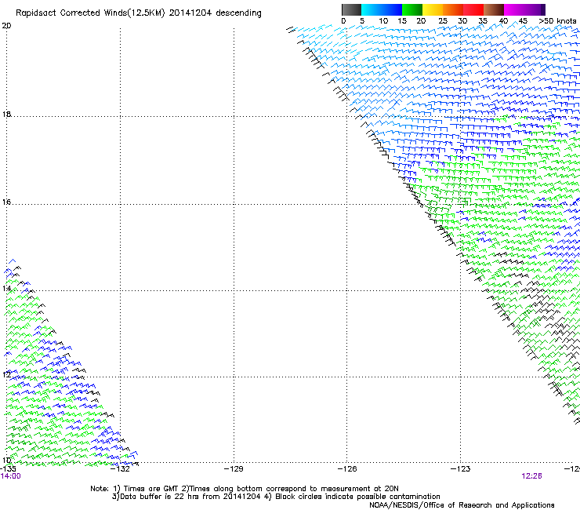
Task: Click the latitude label 16
Action: [x=6, y=202]
